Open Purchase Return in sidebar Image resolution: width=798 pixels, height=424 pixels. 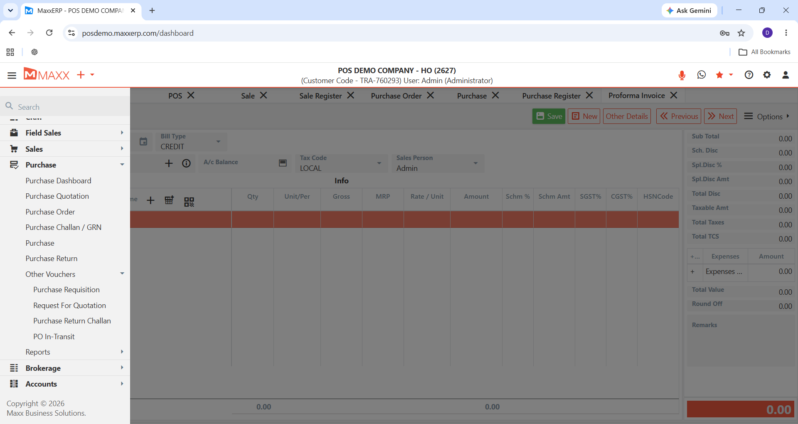pyautogui.click(x=51, y=259)
